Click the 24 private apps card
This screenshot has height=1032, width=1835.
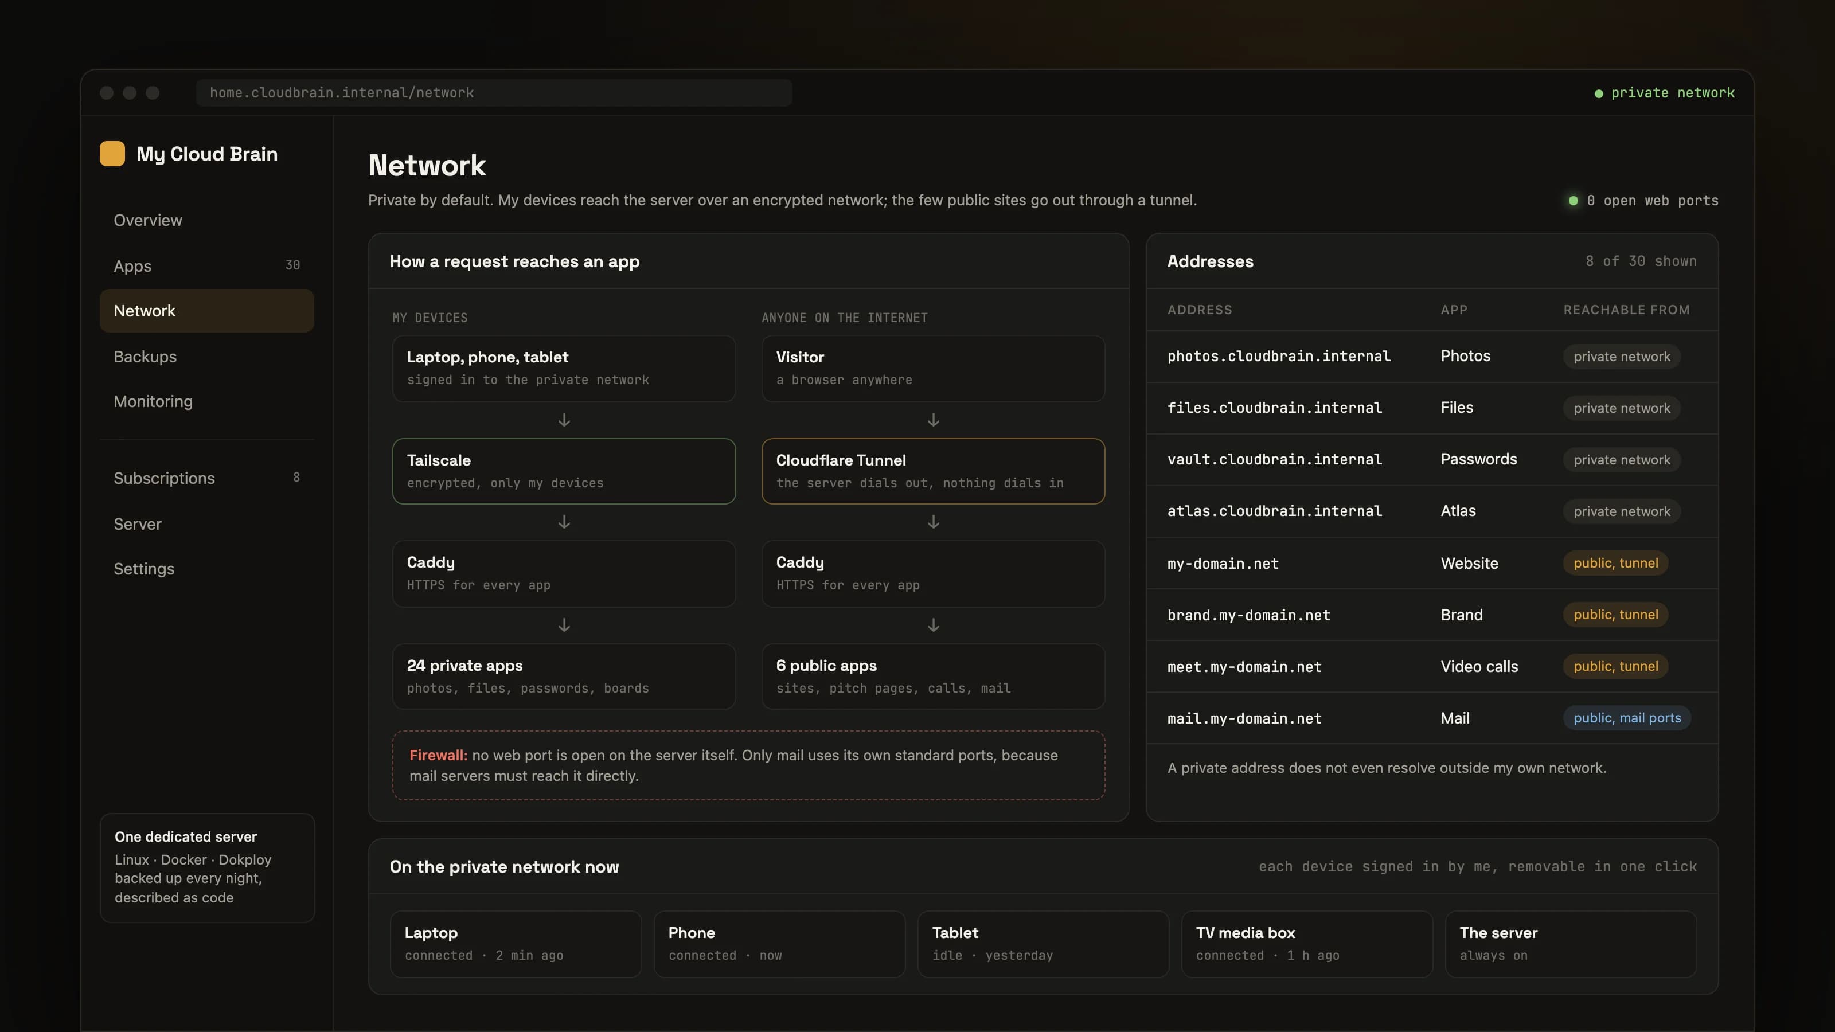[564, 676]
